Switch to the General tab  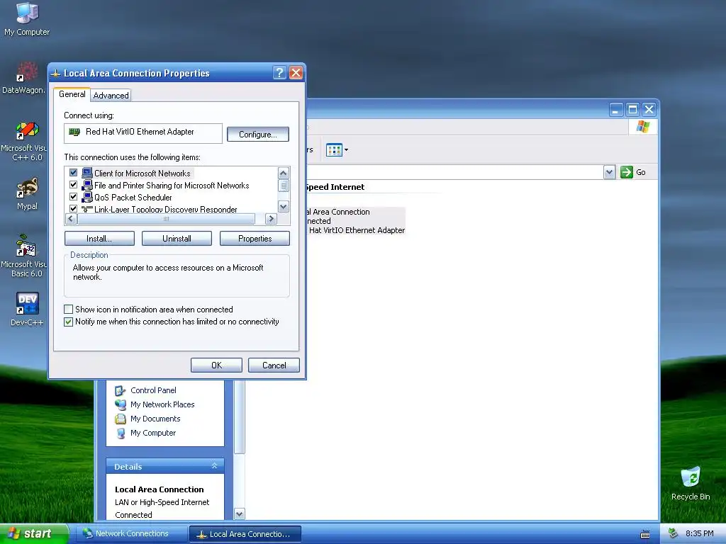(72, 94)
